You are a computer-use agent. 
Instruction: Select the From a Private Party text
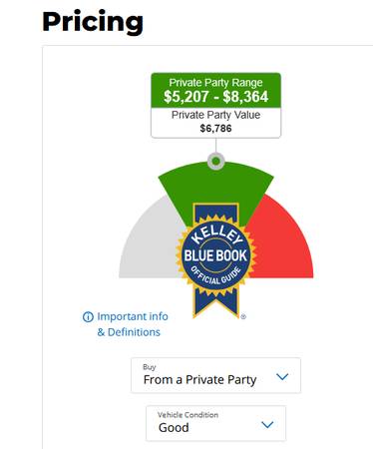tap(199, 380)
